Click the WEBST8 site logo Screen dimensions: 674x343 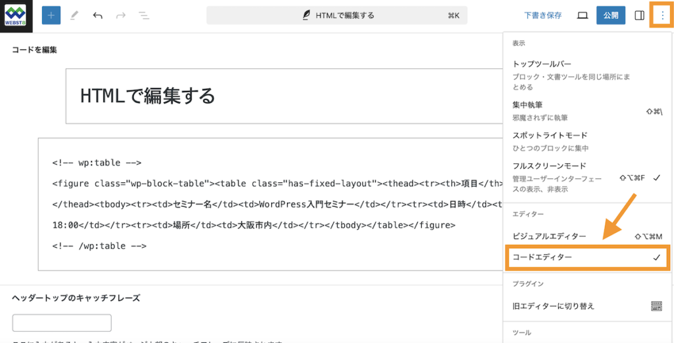(16, 16)
